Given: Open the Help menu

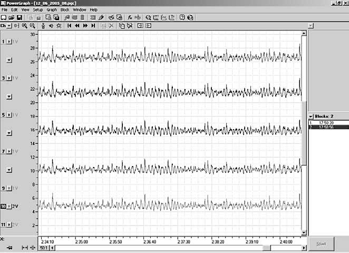Looking at the screenshot, I should pos(93,10).
